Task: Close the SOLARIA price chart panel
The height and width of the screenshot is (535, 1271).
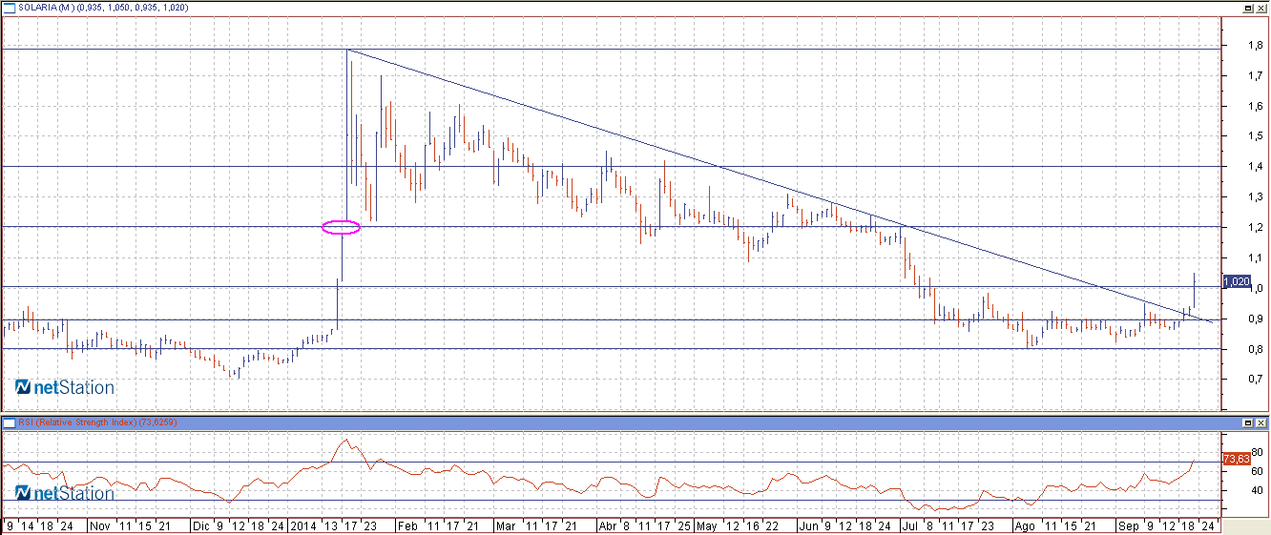Action: click(1261, 7)
